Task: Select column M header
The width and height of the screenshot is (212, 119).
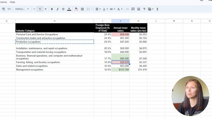Action: pyautogui.click(x=174, y=21)
